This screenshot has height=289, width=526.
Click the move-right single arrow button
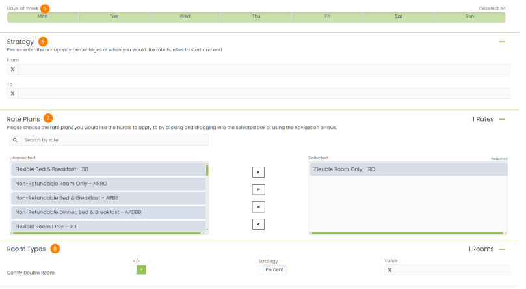coord(258,172)
